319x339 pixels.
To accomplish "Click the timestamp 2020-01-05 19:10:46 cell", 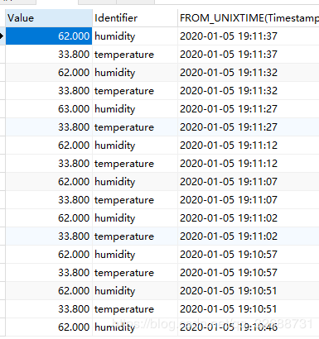I will [x=249, y=327].
